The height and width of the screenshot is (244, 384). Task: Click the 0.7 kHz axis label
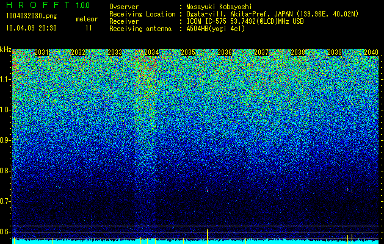(x=5, y=201)
